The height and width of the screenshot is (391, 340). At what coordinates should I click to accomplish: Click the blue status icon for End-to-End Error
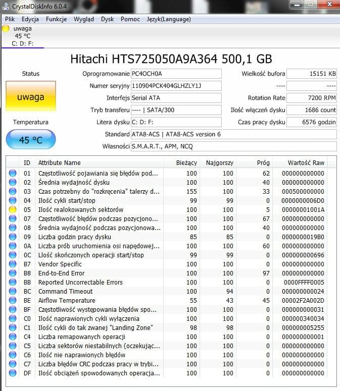[13, 273]
